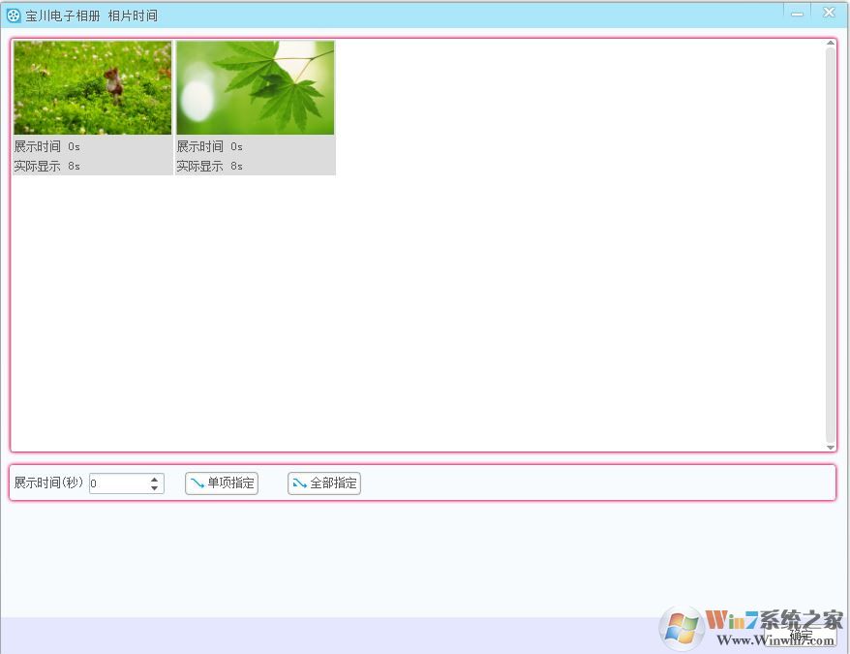Click the arrow icon on 全部指定 button
This screenshot has width=850, height=654.
tap(300, 483)
